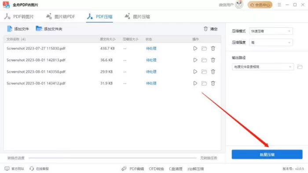Open output folder for Screenshot 2023-08-01 143358.pdf
This screenshot has height=173, width=308.
[204, 71]
